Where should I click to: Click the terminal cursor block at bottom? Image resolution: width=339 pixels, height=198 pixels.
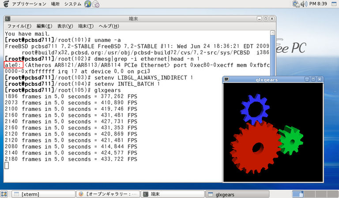7,165
